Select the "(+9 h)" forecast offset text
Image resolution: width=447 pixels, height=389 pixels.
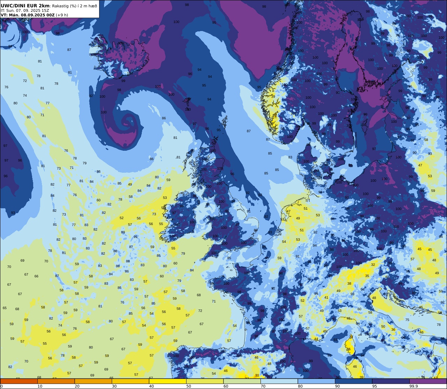point(62,15)
